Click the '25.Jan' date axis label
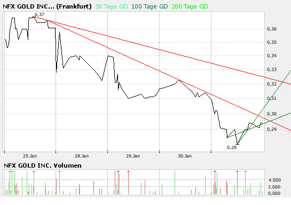Viewport: 291px width, 205px height. [x=30, y=156]
